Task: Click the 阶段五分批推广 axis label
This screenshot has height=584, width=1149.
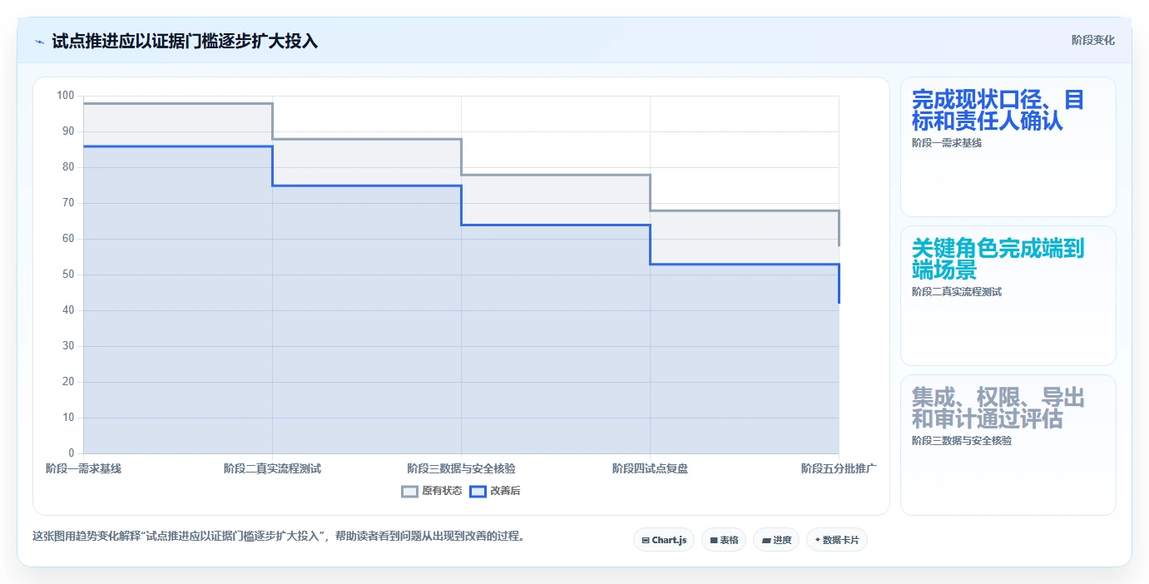Action: (839, 468)
